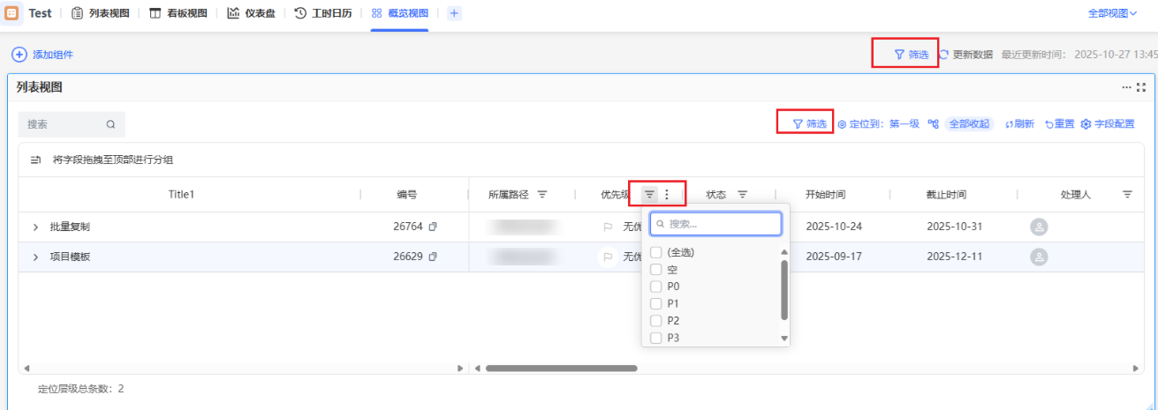Click the 开始时间 column header
This screenshot has width=1158, height=410.
click(825, 195)
